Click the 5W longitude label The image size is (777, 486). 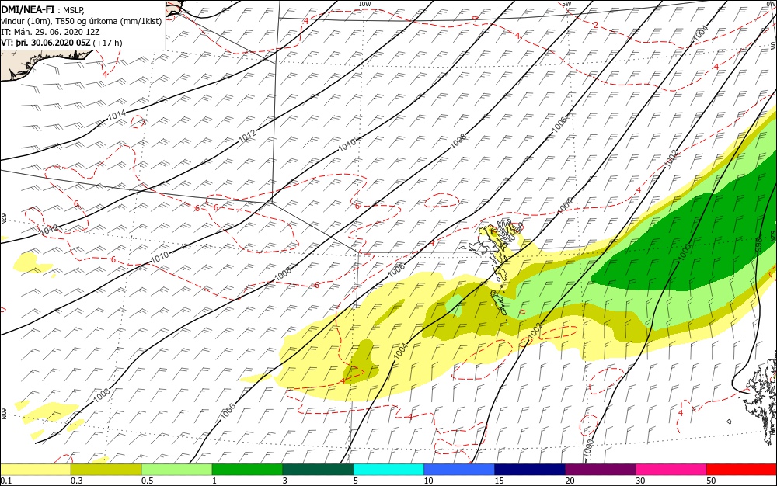click(566, 4)
